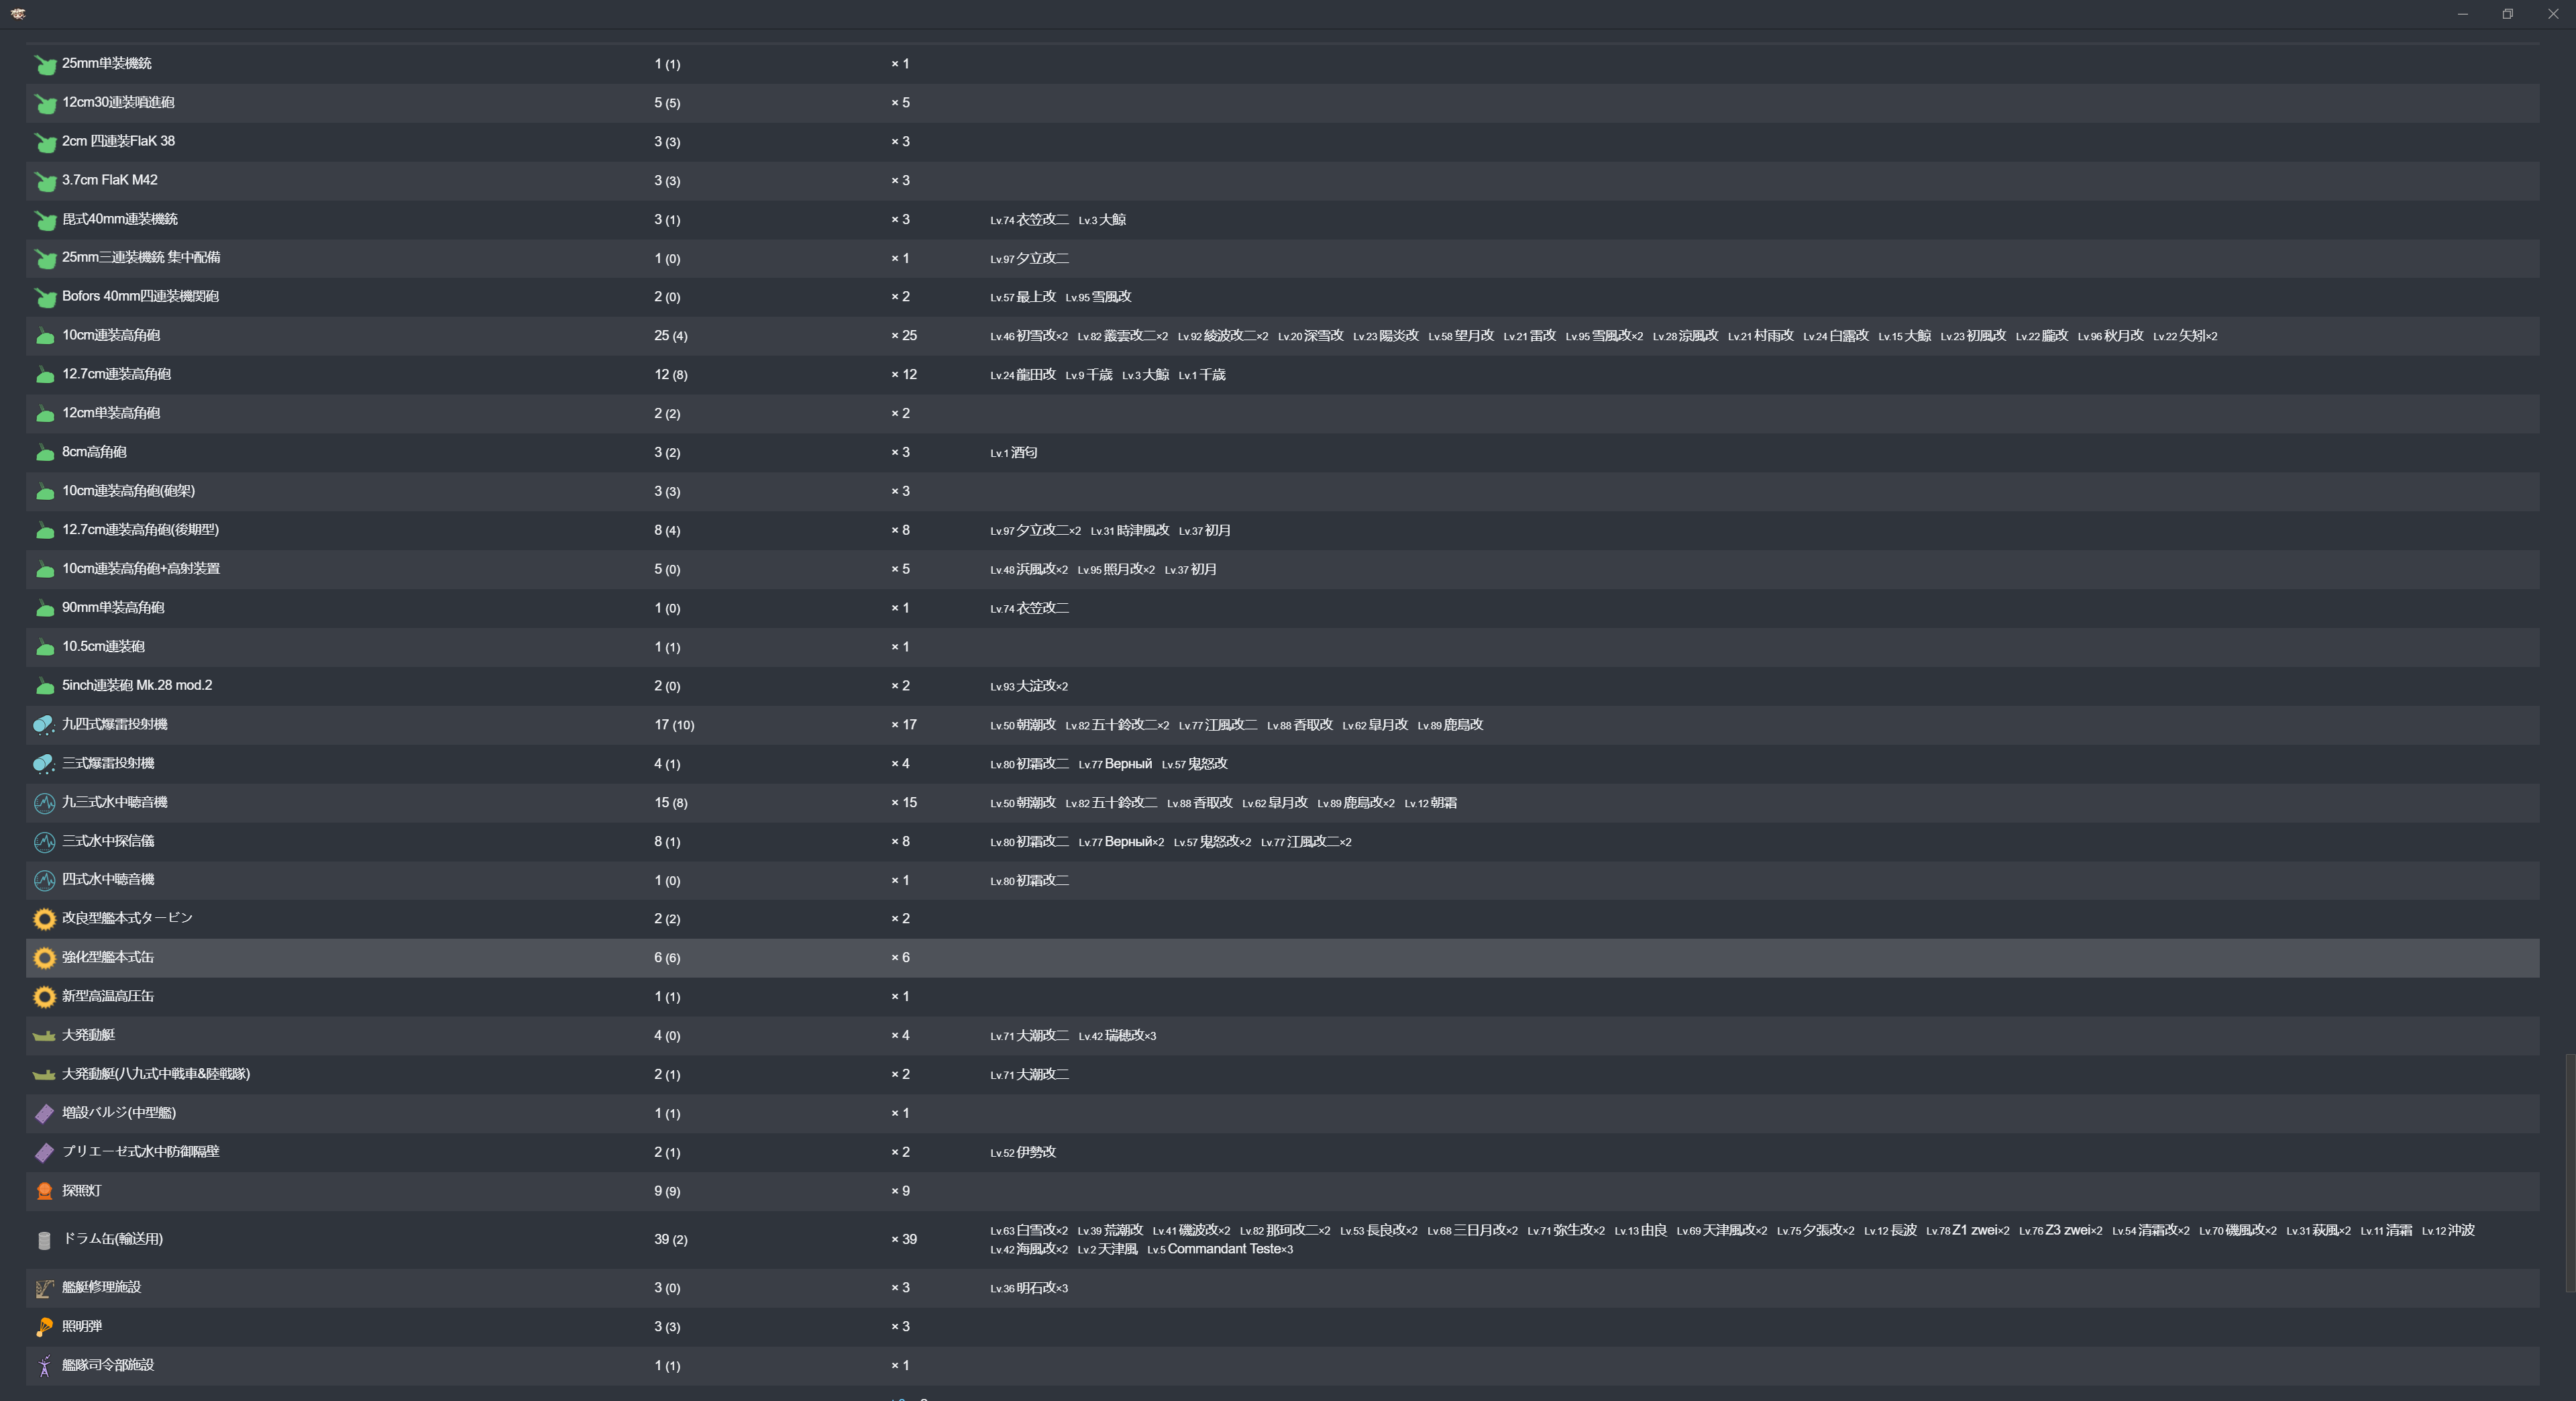Click the 5inch連装砲 Mk.28 mod.2 name
Viewport: 2576px width, 1401px height.
pyautogui.click(x=137, y=685)
